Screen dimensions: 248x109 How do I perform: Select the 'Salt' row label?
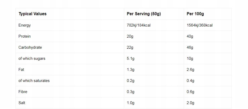pos(22,103)
